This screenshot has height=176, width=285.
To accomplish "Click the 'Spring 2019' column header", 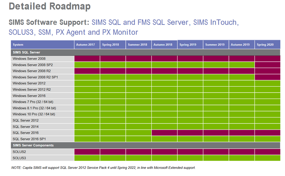I will coord(190,45).
